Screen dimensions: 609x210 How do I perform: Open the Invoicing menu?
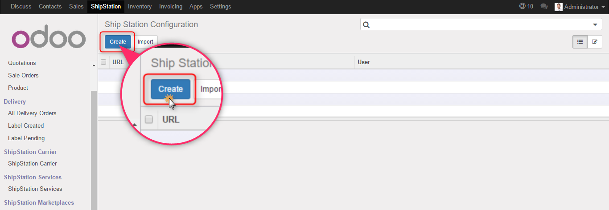[170, 7]
